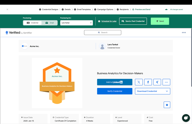Expand the Download Credential dropdown

coord(152,91)
